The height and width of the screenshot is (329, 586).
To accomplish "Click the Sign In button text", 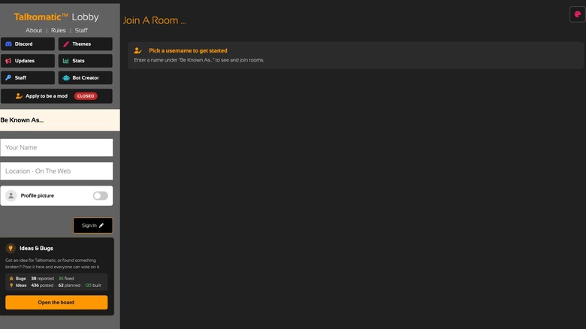I will (89, 225).
